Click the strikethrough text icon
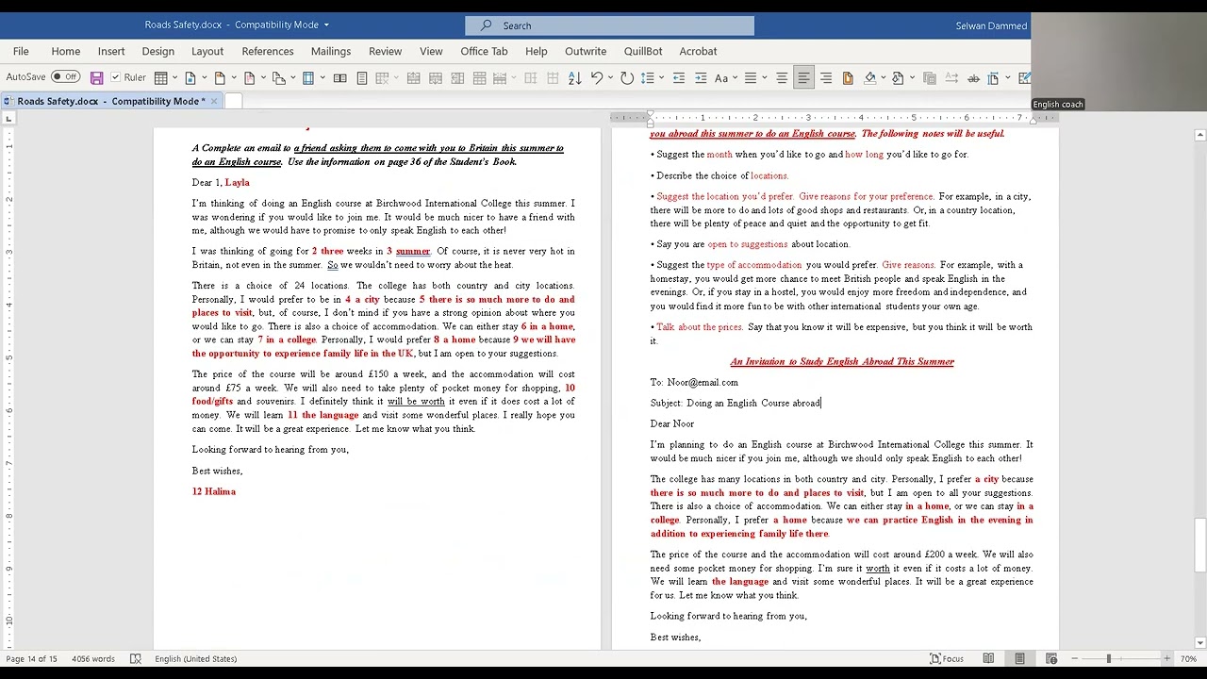The image size is (1207, 679). tap(973, 77)
